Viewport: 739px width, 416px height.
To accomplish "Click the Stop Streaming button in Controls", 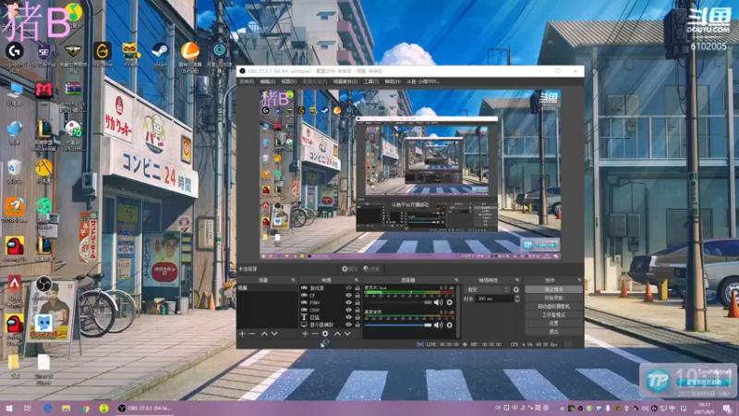I will 553,289.
